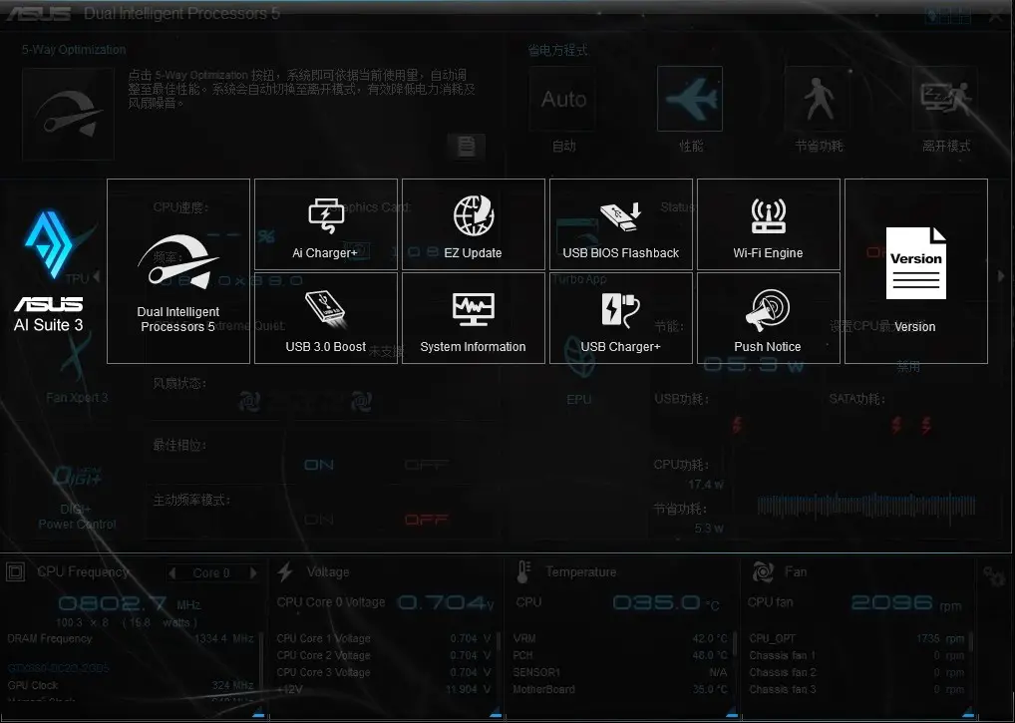Open the Push Notice tile
The image size is (1015, 723).
(769, 318)
